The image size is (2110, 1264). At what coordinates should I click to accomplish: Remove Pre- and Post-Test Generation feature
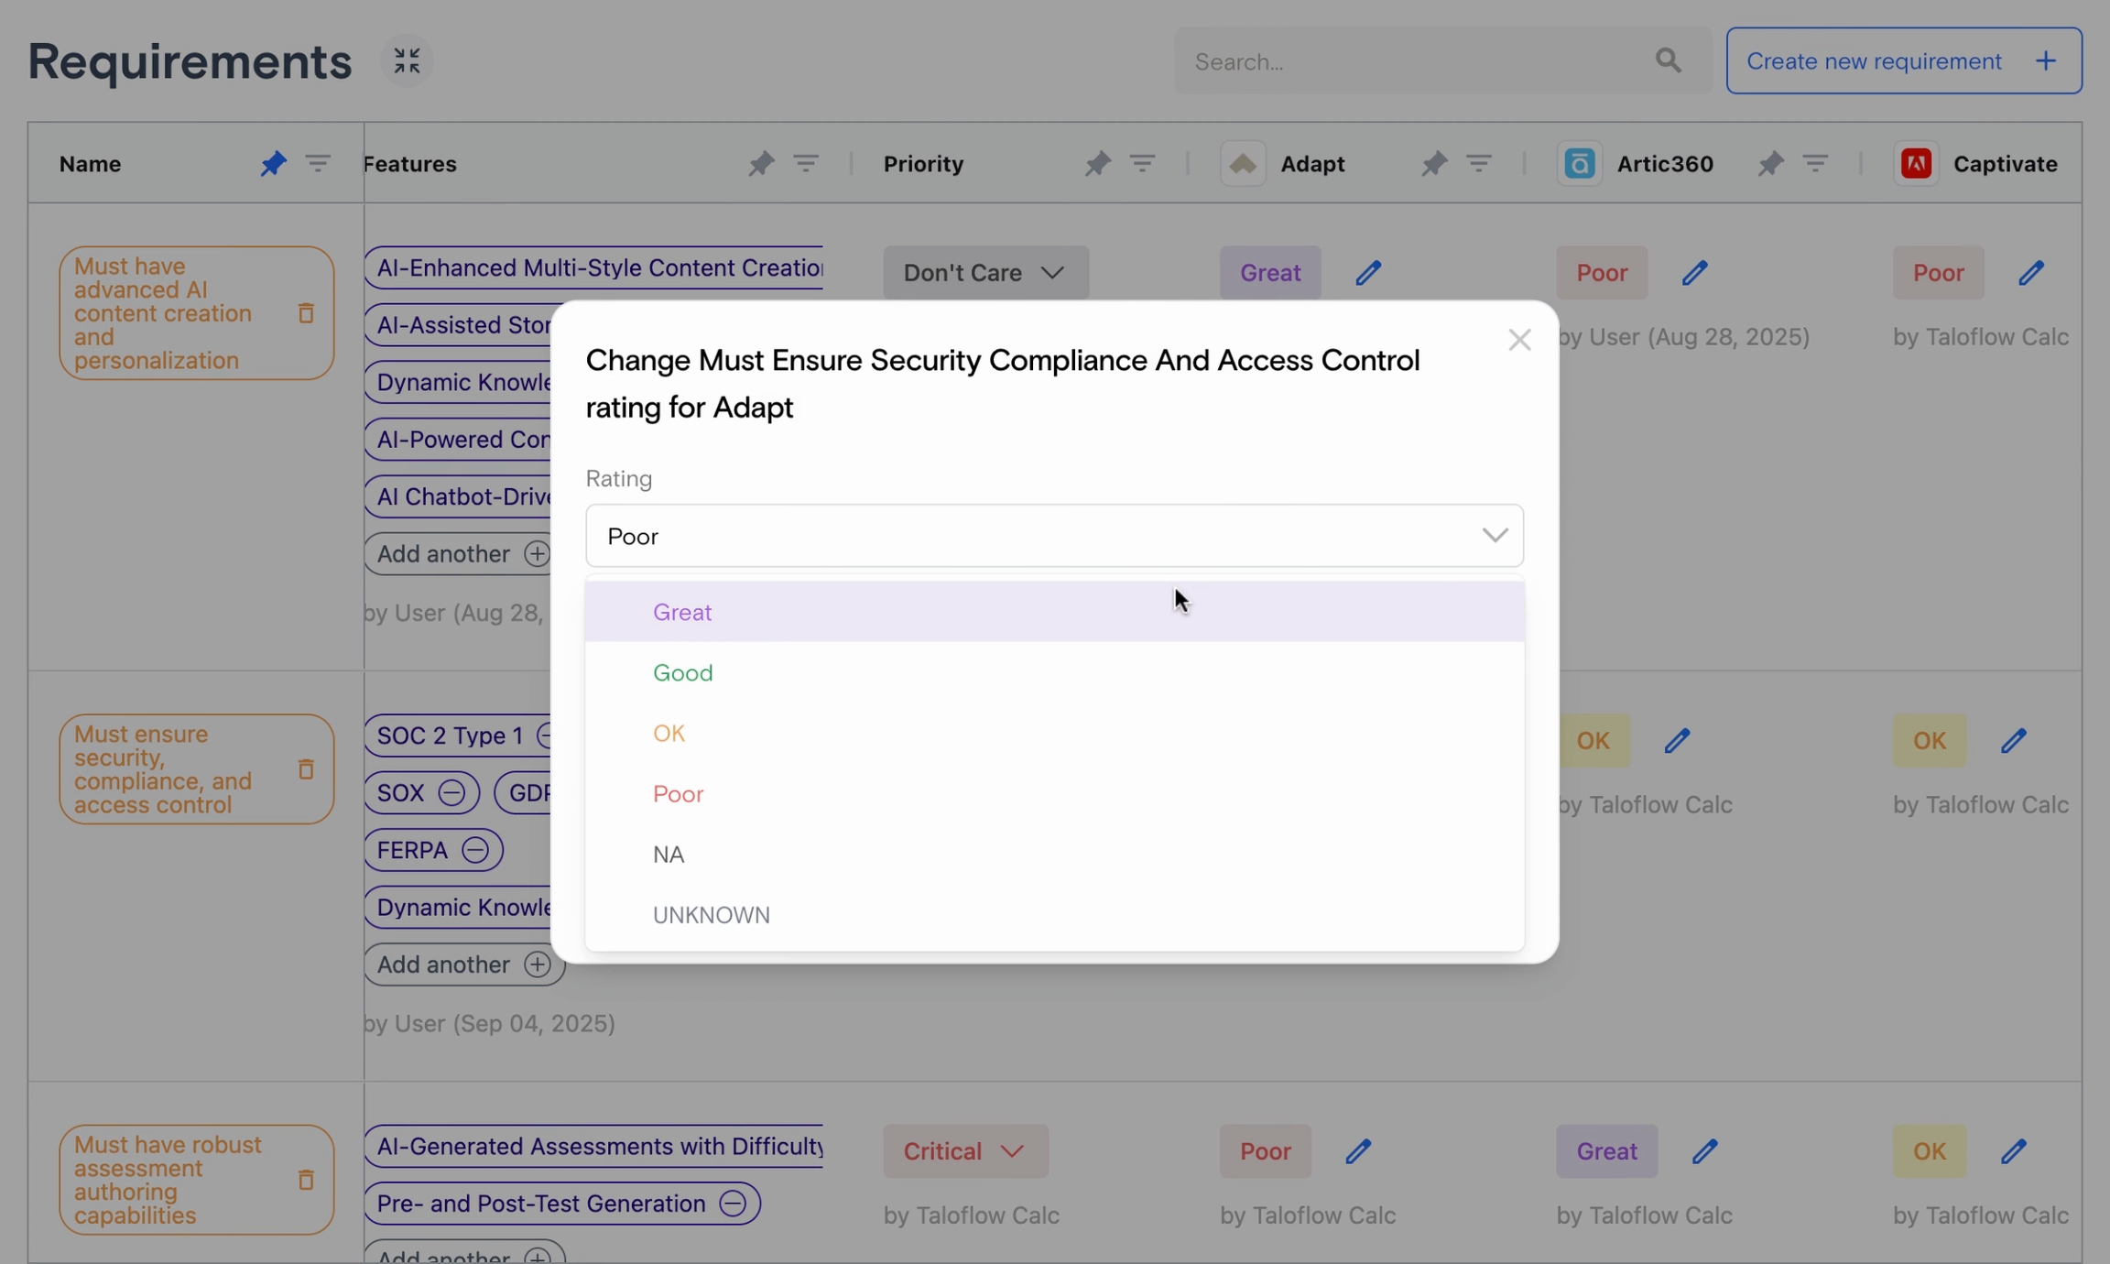[x=733, y=1204]
